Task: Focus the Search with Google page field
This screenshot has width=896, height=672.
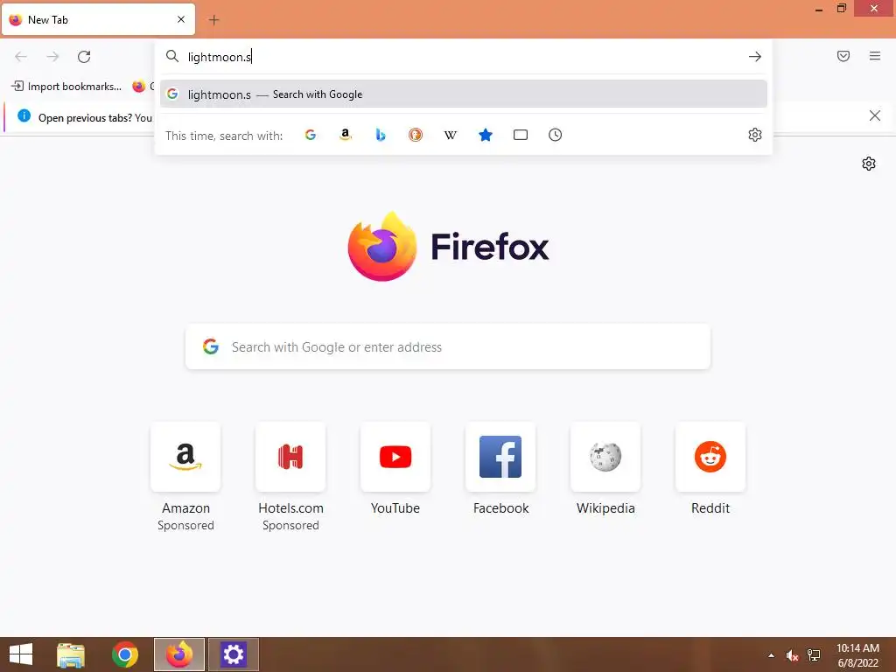Action: [448, 346]
